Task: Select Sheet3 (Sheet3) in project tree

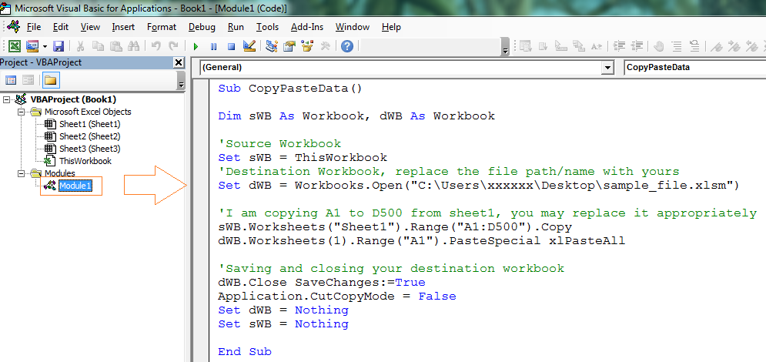Action: [x=90, y=149]
